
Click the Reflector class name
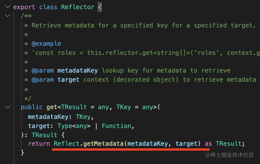78,7
